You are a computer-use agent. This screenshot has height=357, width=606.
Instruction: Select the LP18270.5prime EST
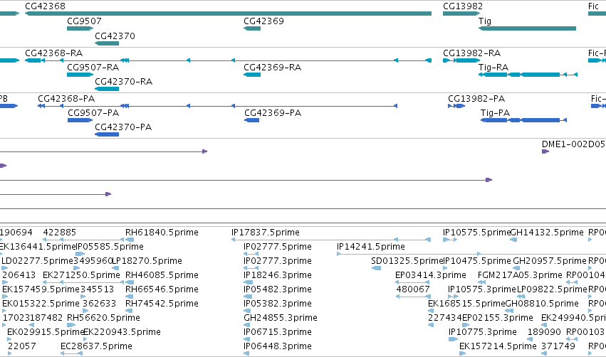click(x=115, y=268)
